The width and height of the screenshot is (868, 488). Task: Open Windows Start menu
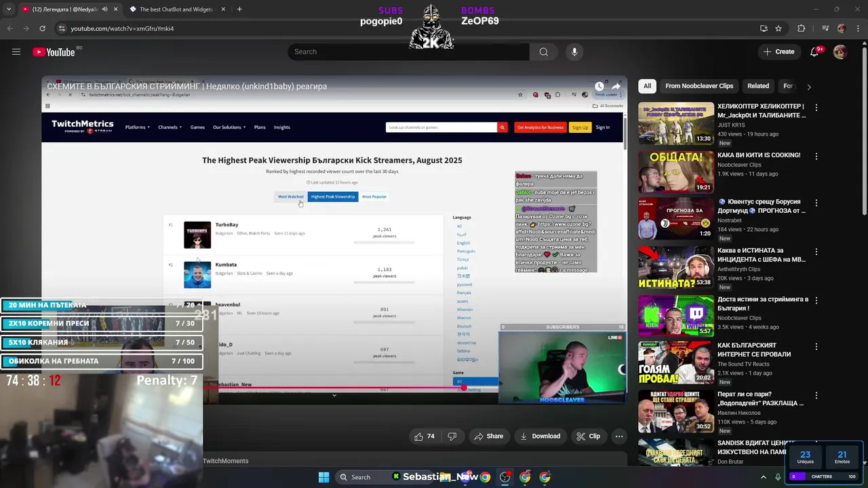323,477
